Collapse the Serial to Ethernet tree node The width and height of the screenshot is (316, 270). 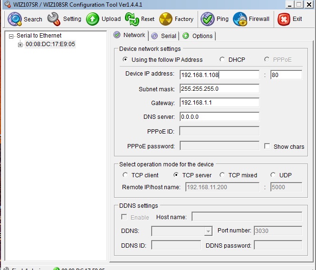pos(11,36)
